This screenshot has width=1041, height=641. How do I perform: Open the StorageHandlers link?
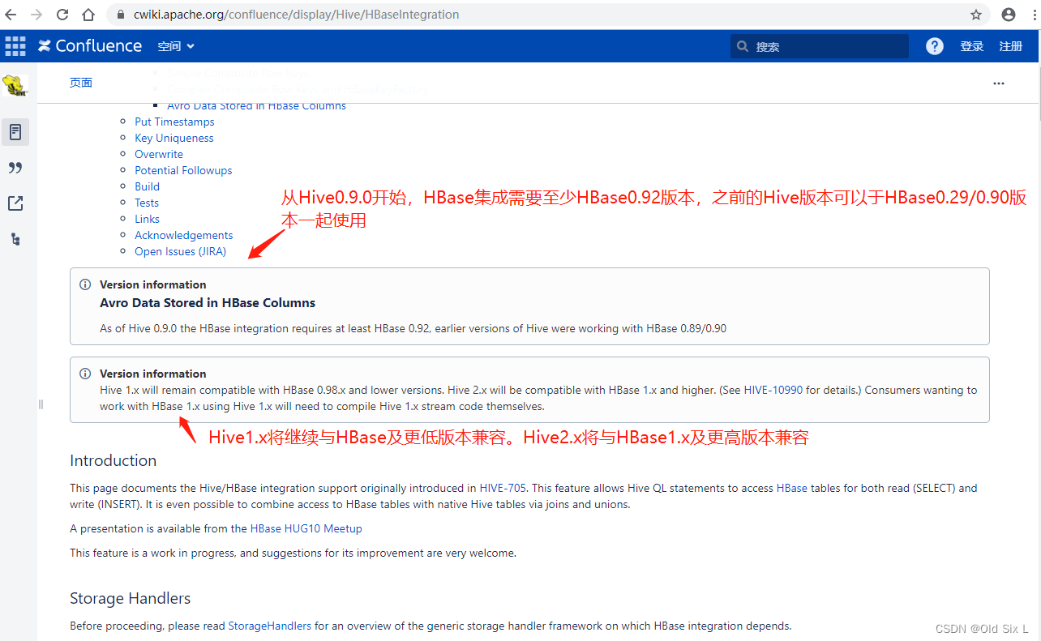270,626
